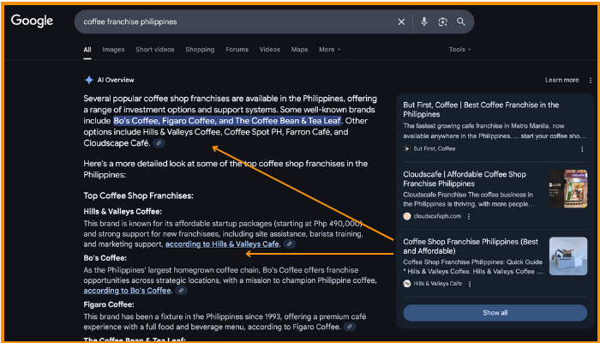This screenshot has width=600, height=343.
Task: Open the Maps tab
Action: pos(299,50)
